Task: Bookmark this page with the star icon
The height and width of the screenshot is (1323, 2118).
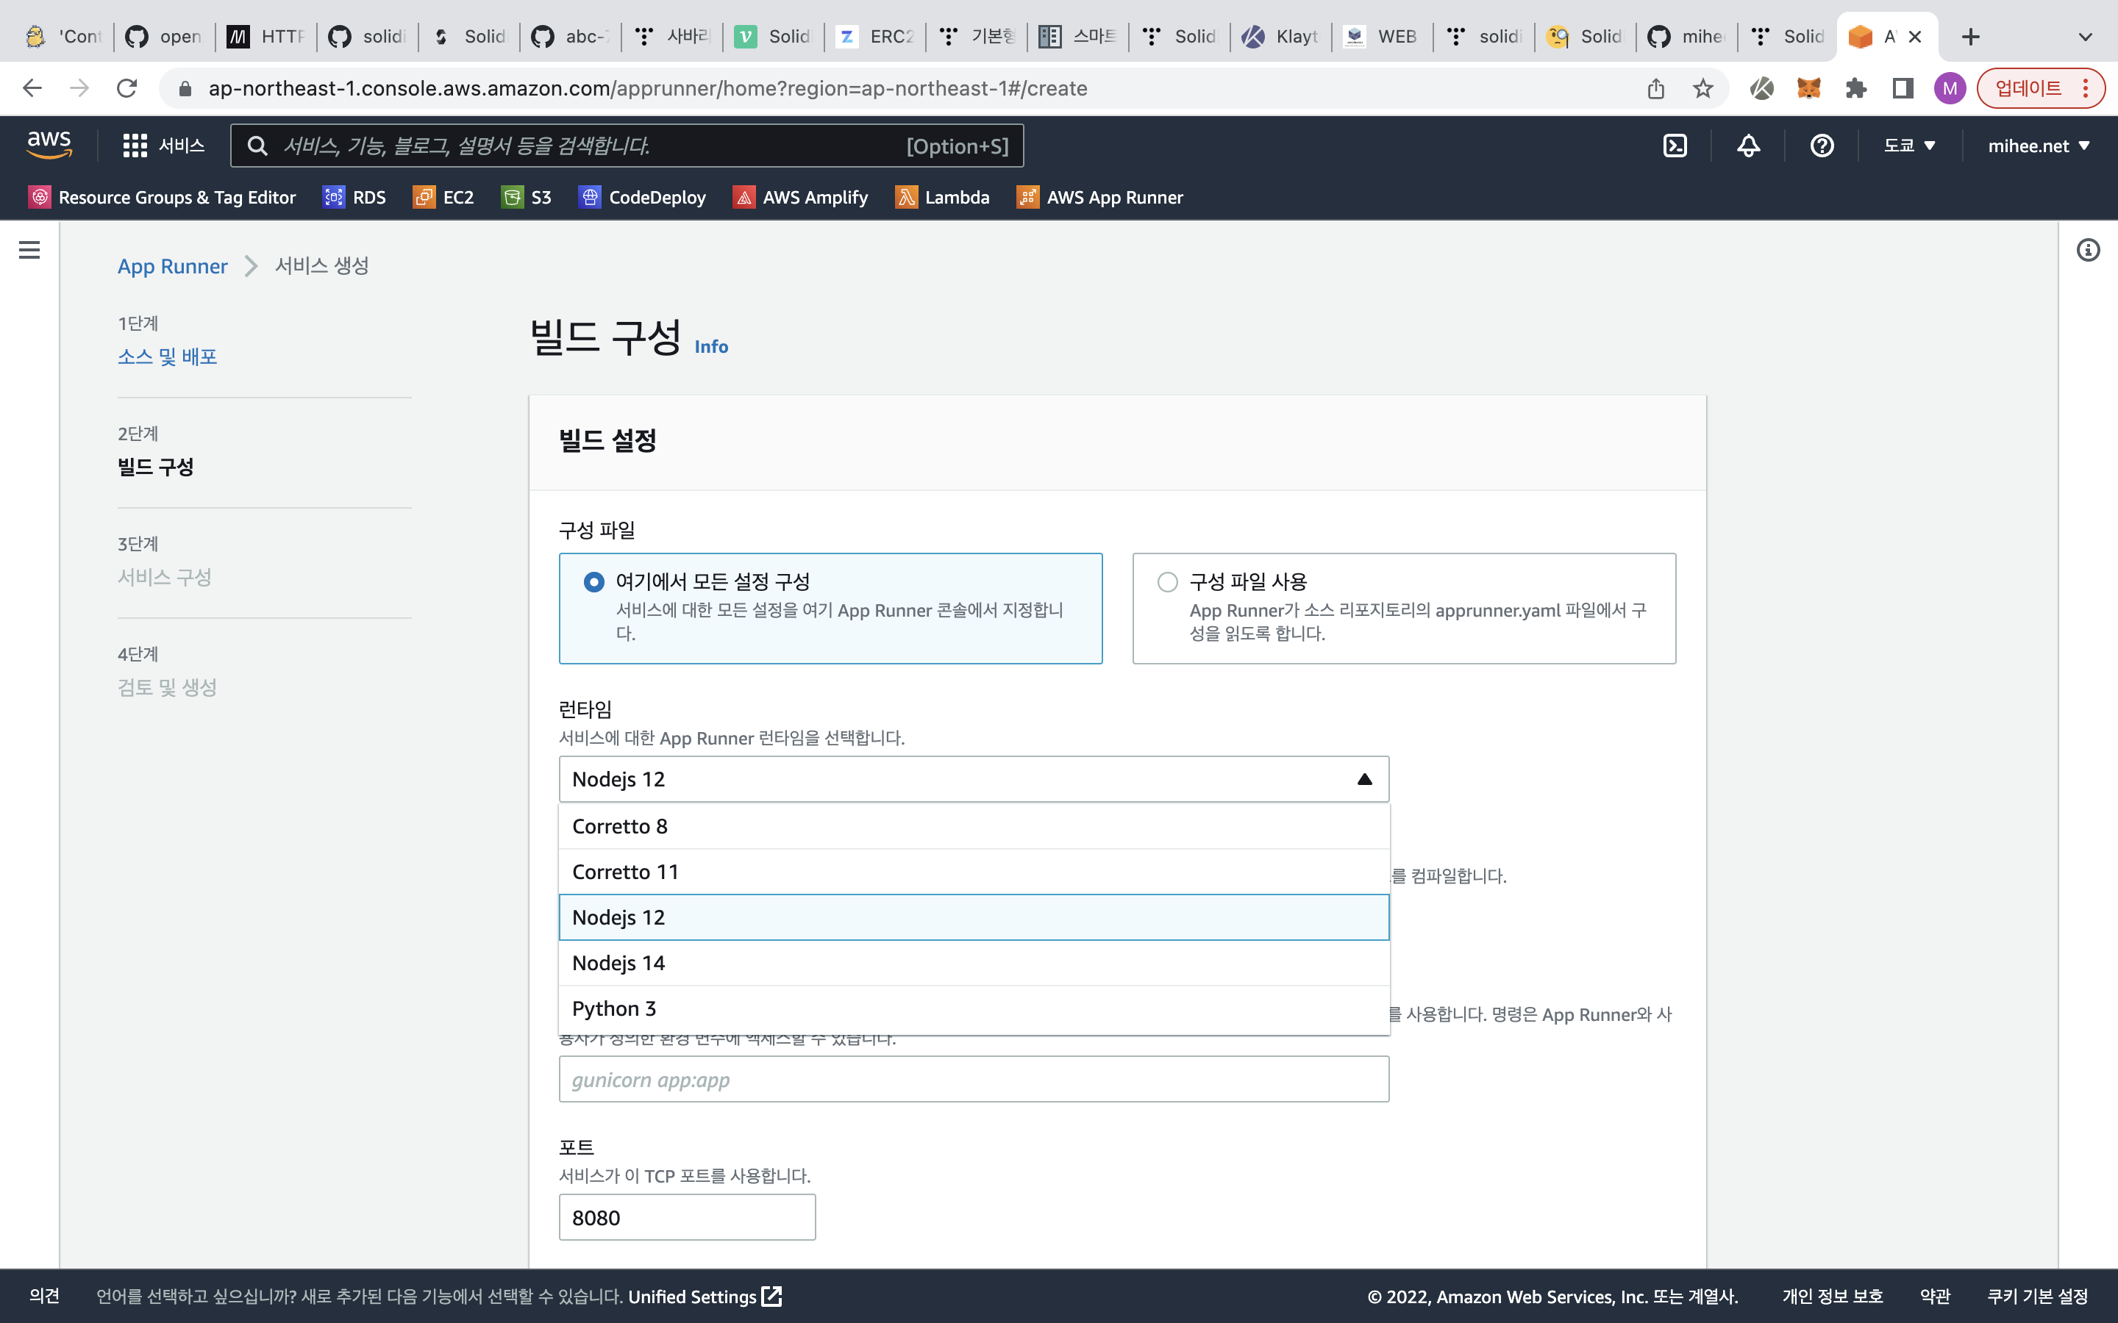Action: 1702,88
